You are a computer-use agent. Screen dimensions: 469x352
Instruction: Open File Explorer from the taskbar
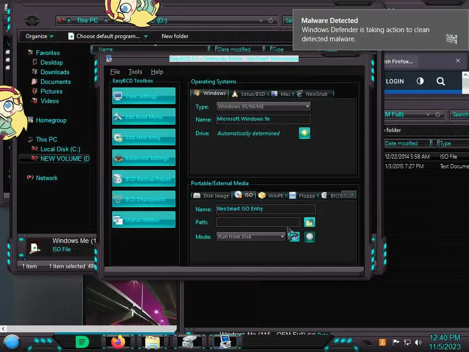point(153,342)
